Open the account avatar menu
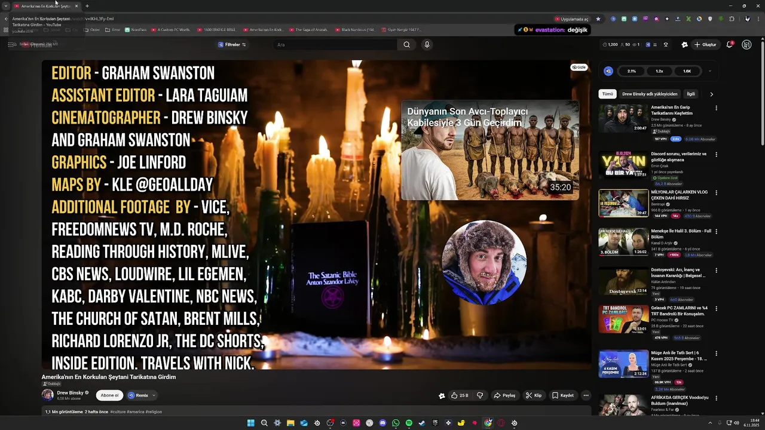 pos(746,44)
